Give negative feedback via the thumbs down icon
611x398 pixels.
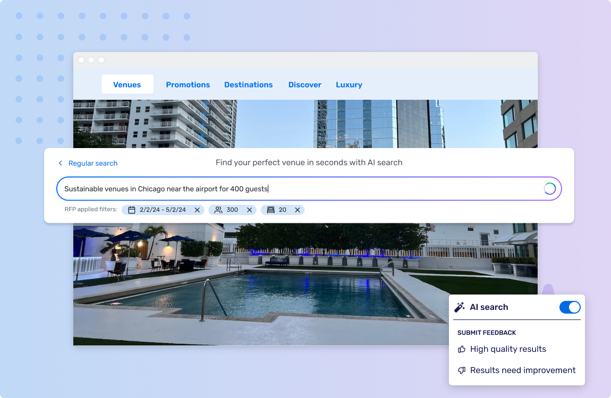461,370
